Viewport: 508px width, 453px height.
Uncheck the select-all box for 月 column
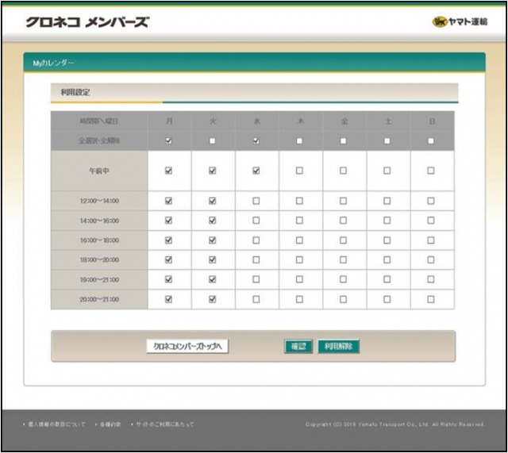click(168, 141)
